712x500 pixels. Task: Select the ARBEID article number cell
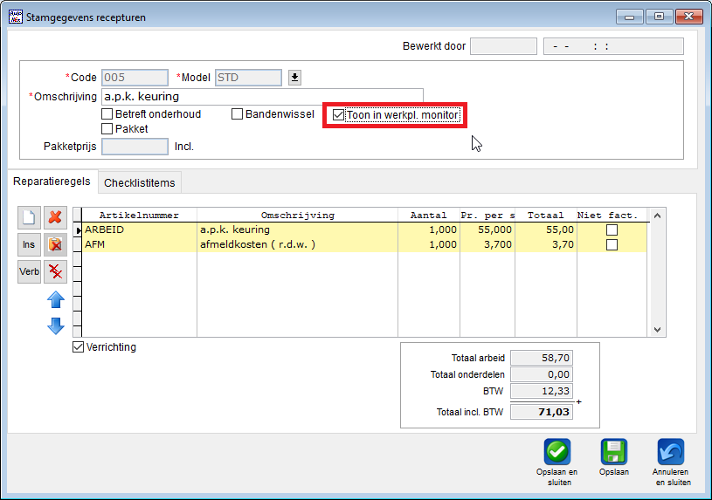pos(140,229)
